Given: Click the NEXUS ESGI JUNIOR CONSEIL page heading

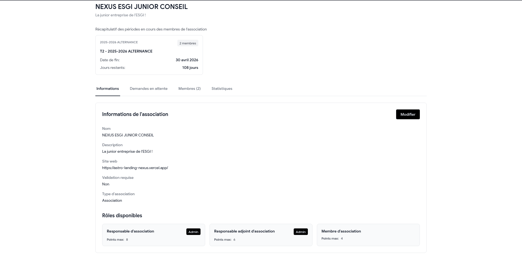Looking at the screenshot, I should pos(141,7).
